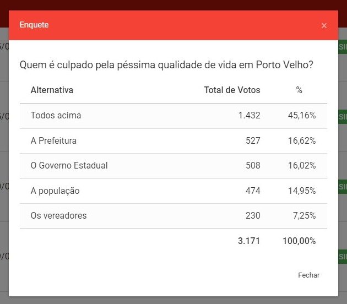Close the Enquete dialog with the X icon
347x304 pixels.
324,25
